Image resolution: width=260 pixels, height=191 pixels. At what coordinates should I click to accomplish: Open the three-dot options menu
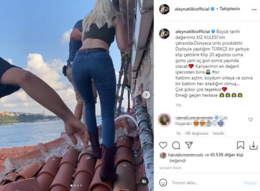pos(254,10)
